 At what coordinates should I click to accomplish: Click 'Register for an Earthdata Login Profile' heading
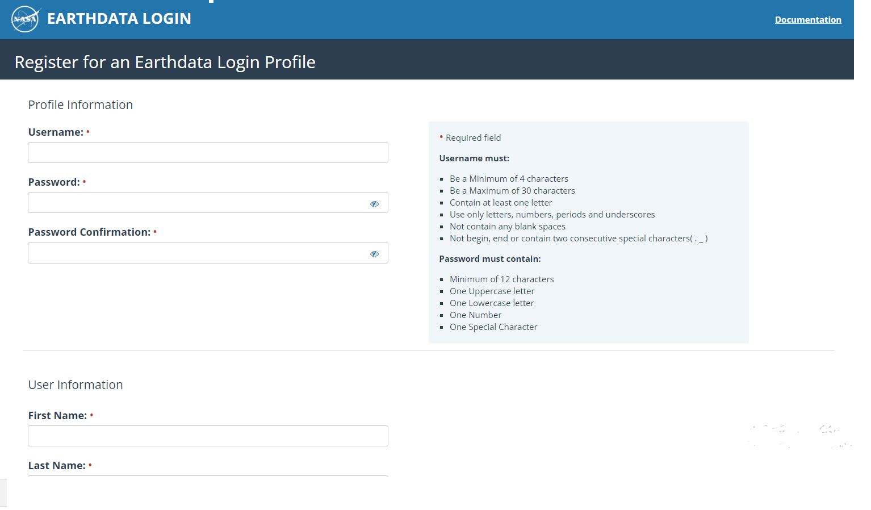click(165, 62)
